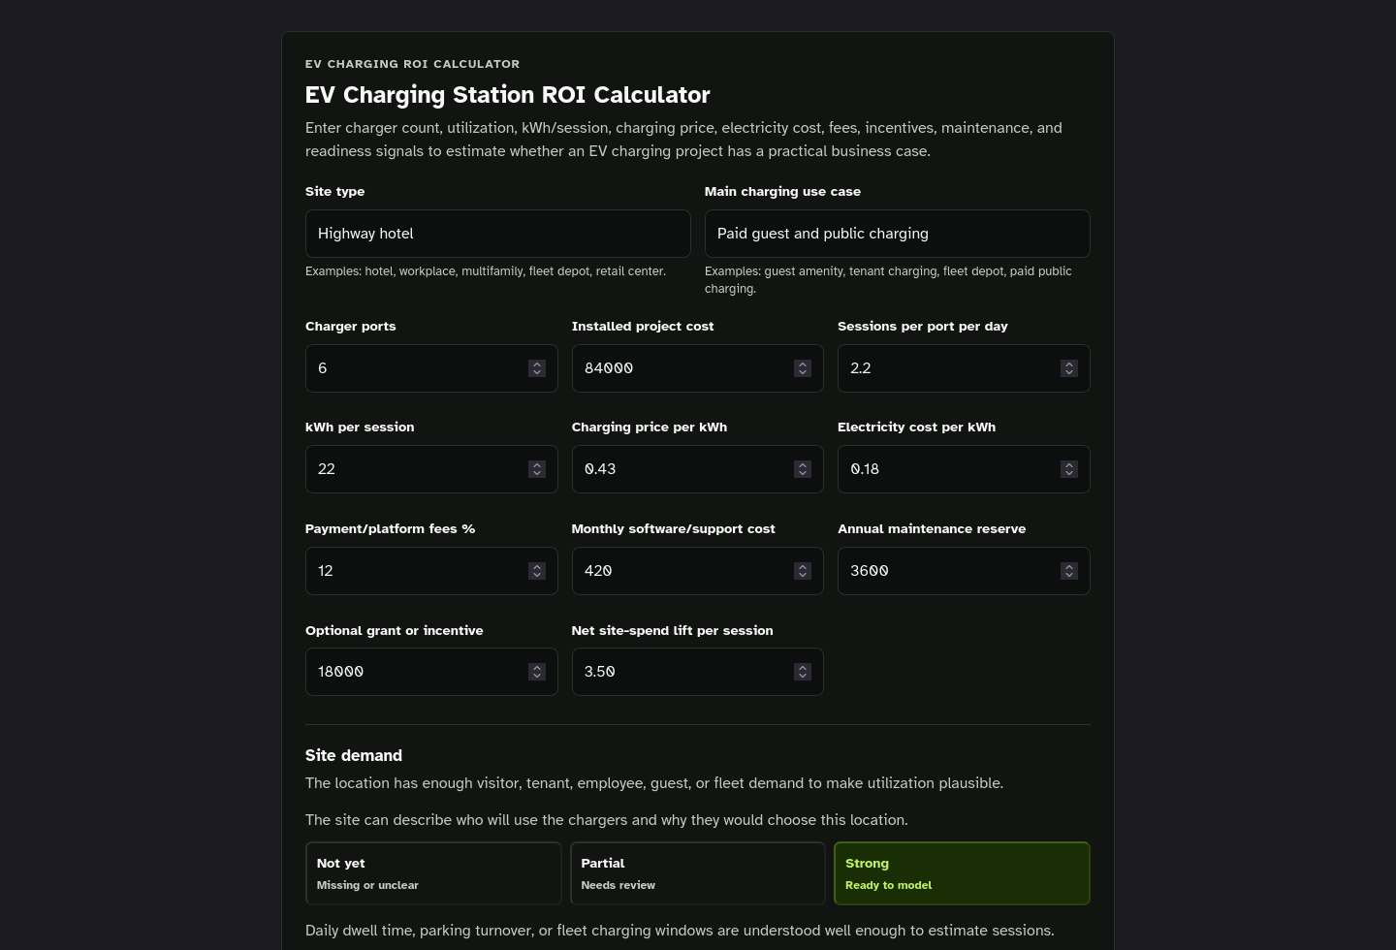Focus the Charger ports number field

(x=431, y=368)
